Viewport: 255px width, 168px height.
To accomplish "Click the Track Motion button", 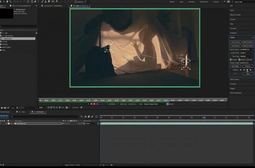I will pyautogui.click(x=235, y=46).
